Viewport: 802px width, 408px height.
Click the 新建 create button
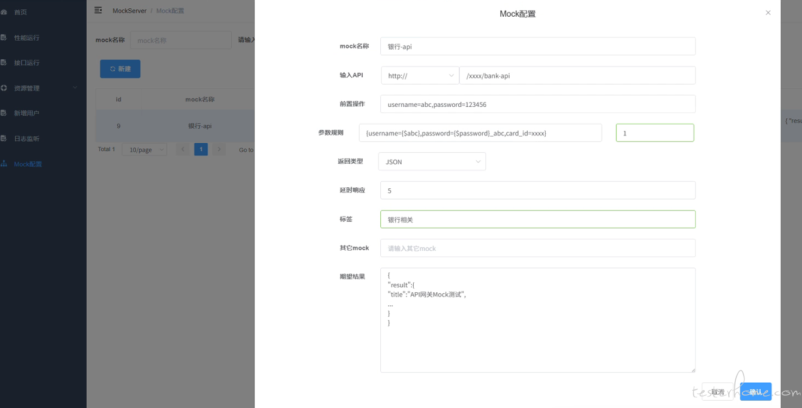click(x=120, y=69)
